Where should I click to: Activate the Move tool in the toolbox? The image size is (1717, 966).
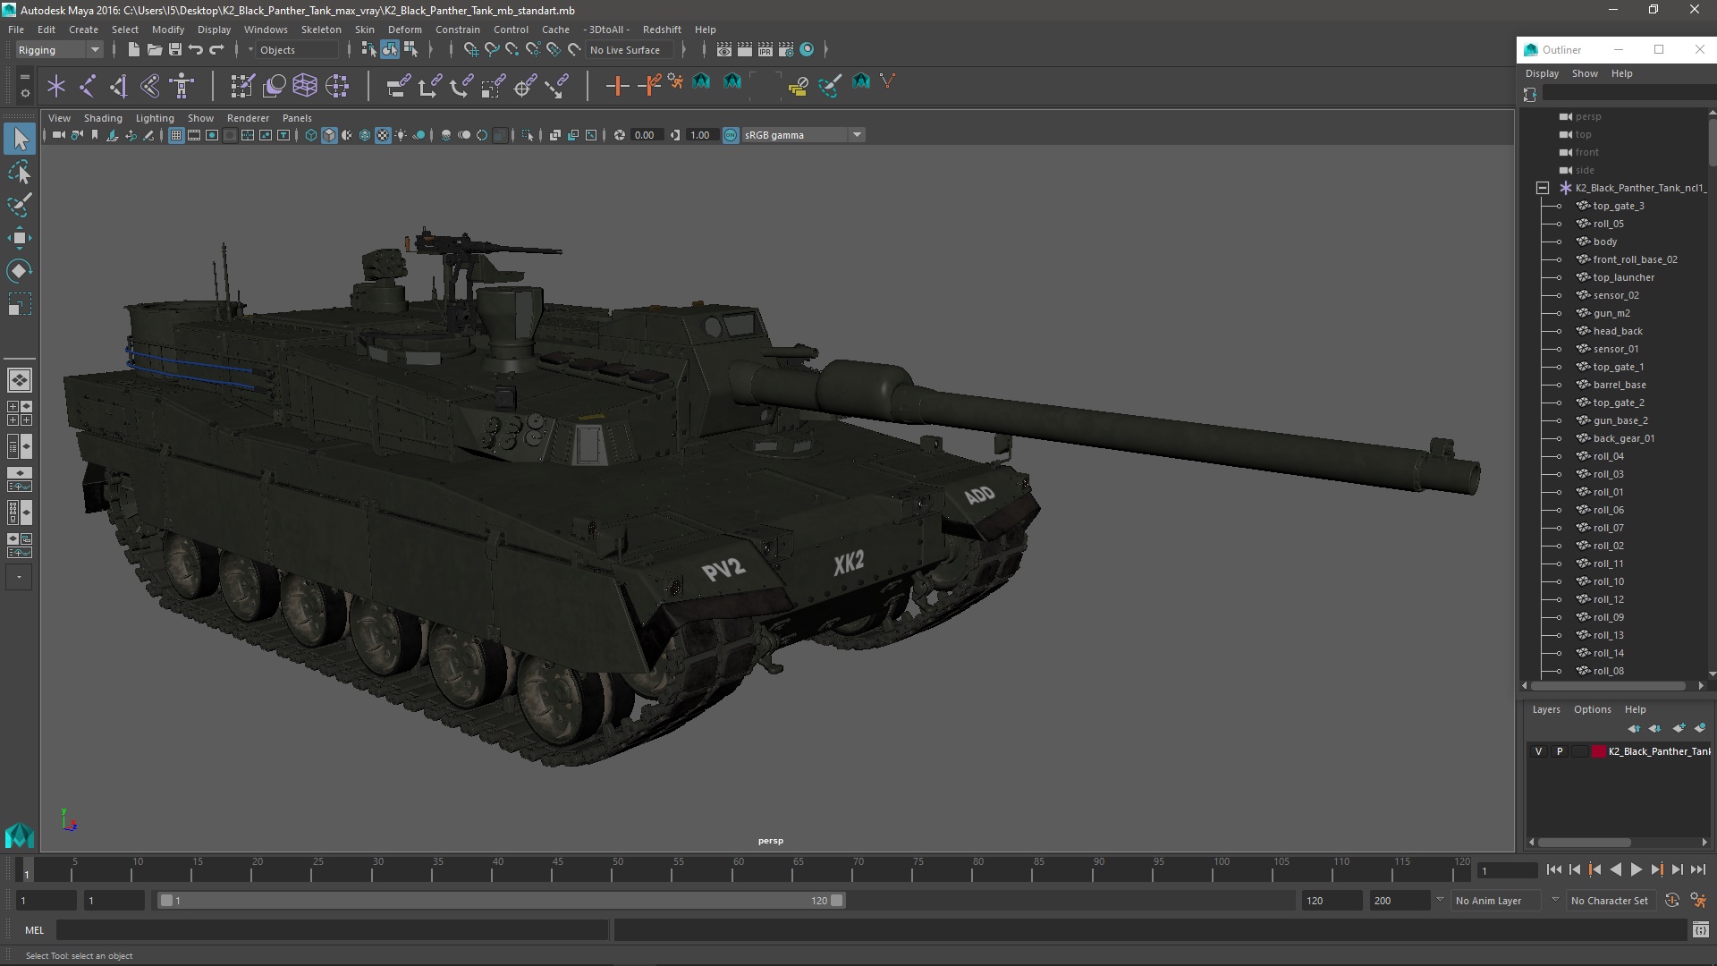[x=20, y=238]
